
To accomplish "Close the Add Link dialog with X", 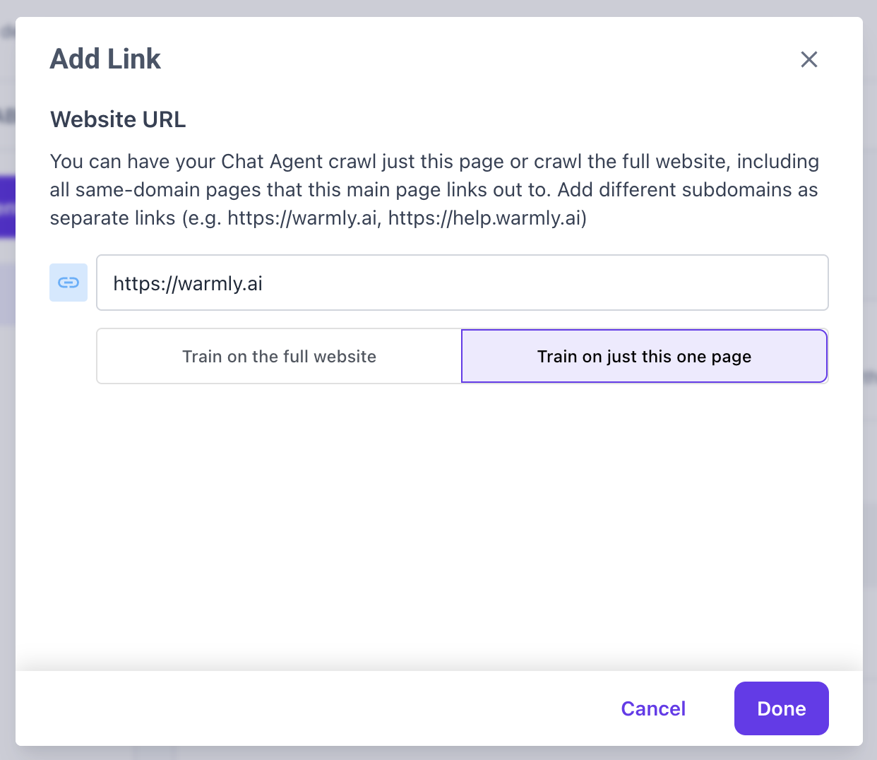I will point(809,59).
